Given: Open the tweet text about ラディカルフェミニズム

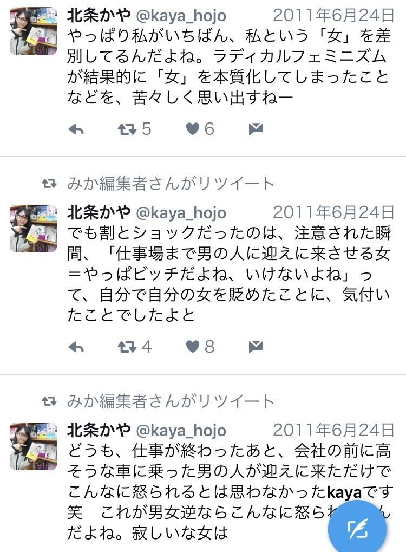Looking at the screenshot, I should [228, 67].
